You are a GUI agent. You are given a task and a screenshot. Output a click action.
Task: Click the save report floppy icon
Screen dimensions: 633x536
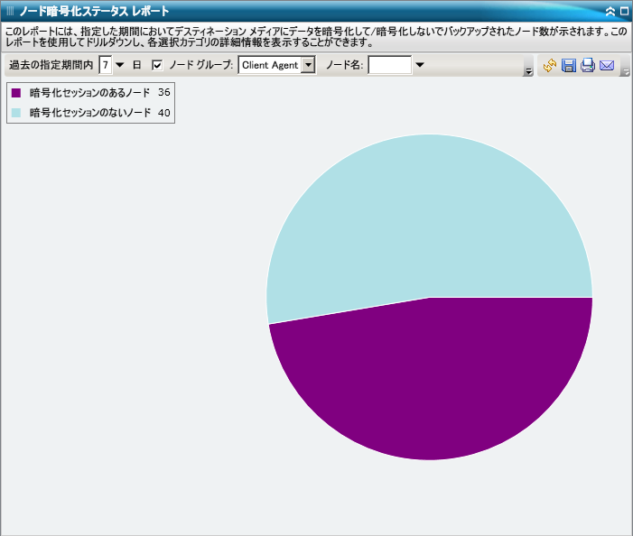point(569,65)
